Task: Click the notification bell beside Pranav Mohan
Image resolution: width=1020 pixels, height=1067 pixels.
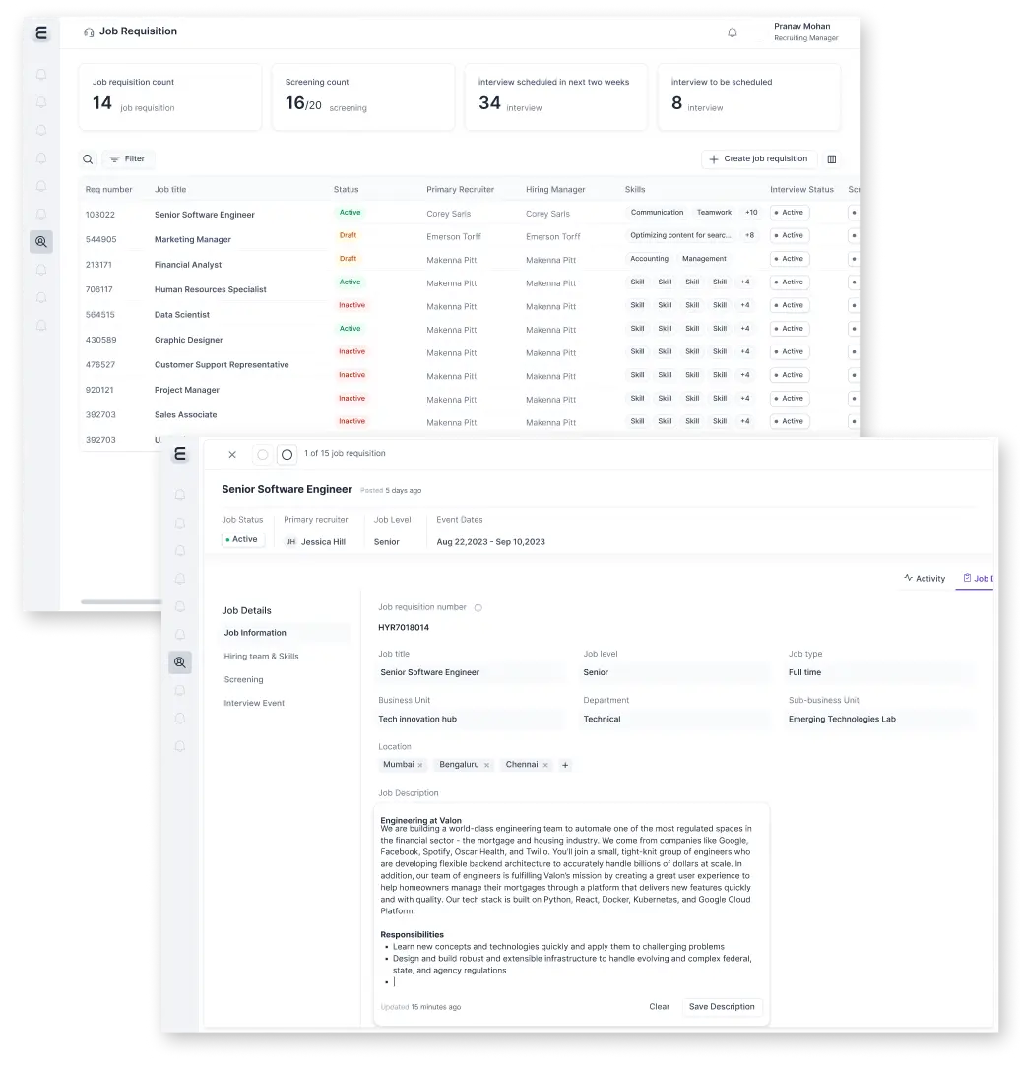Action: pos(732,32)
